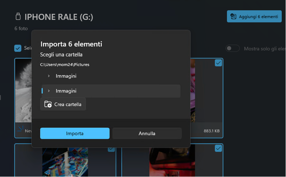The width and height of the screenshot is (286, 177).
Task: Expand the highlighted Immagini folder chevron
Action: pyautogui.click(x=49, y=91)
